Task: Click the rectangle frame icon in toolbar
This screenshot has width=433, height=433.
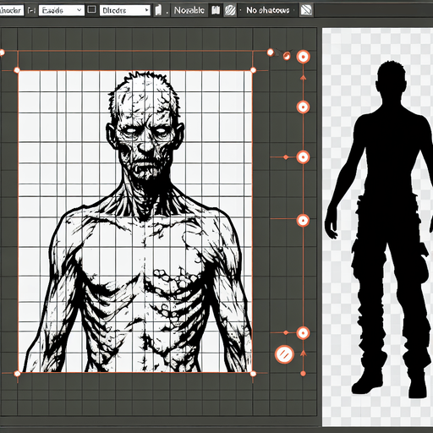Action: pyautogui.click(x=91, y=10)
